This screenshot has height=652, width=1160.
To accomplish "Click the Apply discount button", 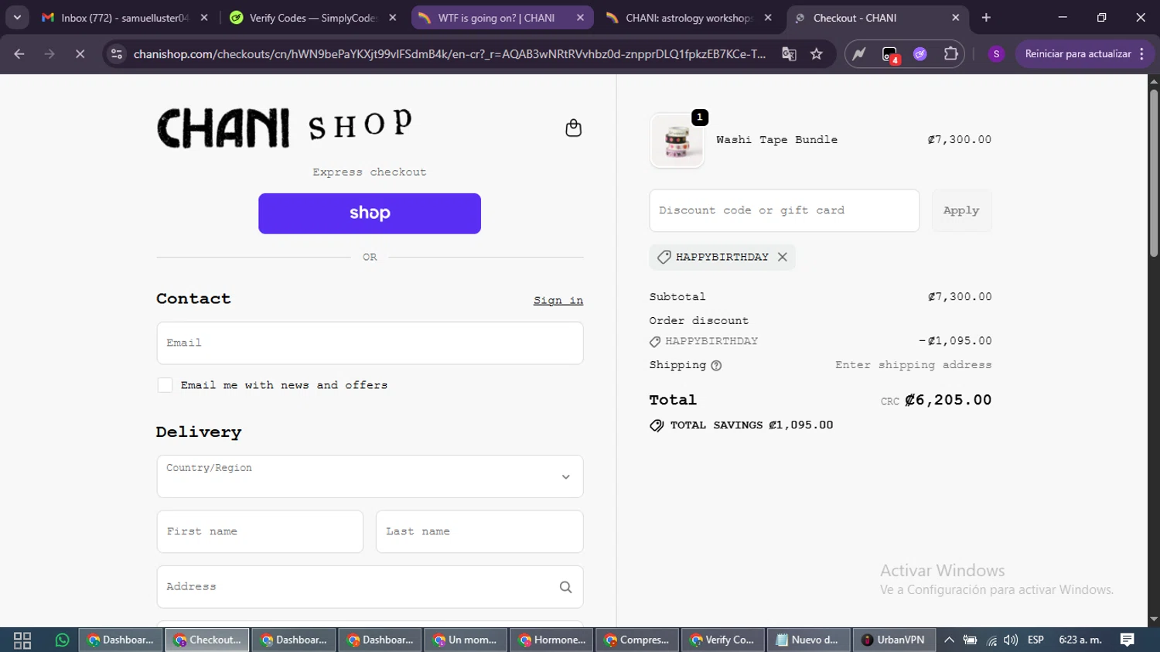I will click(x=961, y=210).
